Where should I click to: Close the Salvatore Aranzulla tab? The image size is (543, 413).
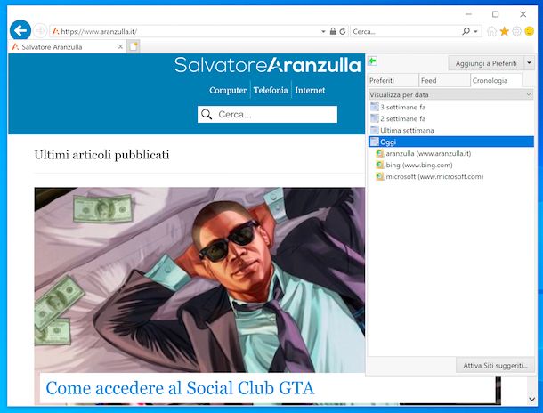120,46
